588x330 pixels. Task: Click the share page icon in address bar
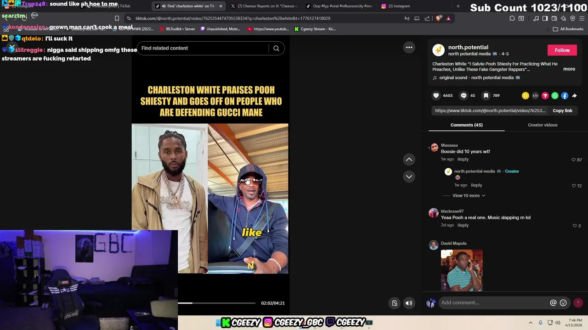pos(427,18)
